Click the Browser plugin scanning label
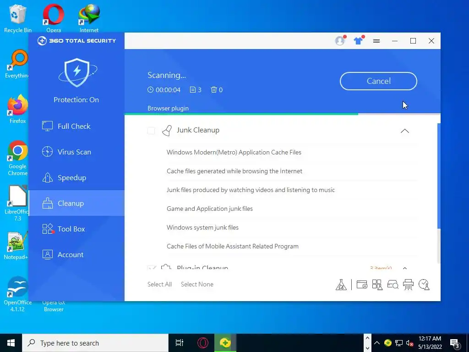Image resolution: width=469 pixels, height=352 pixels. (168, 108)
